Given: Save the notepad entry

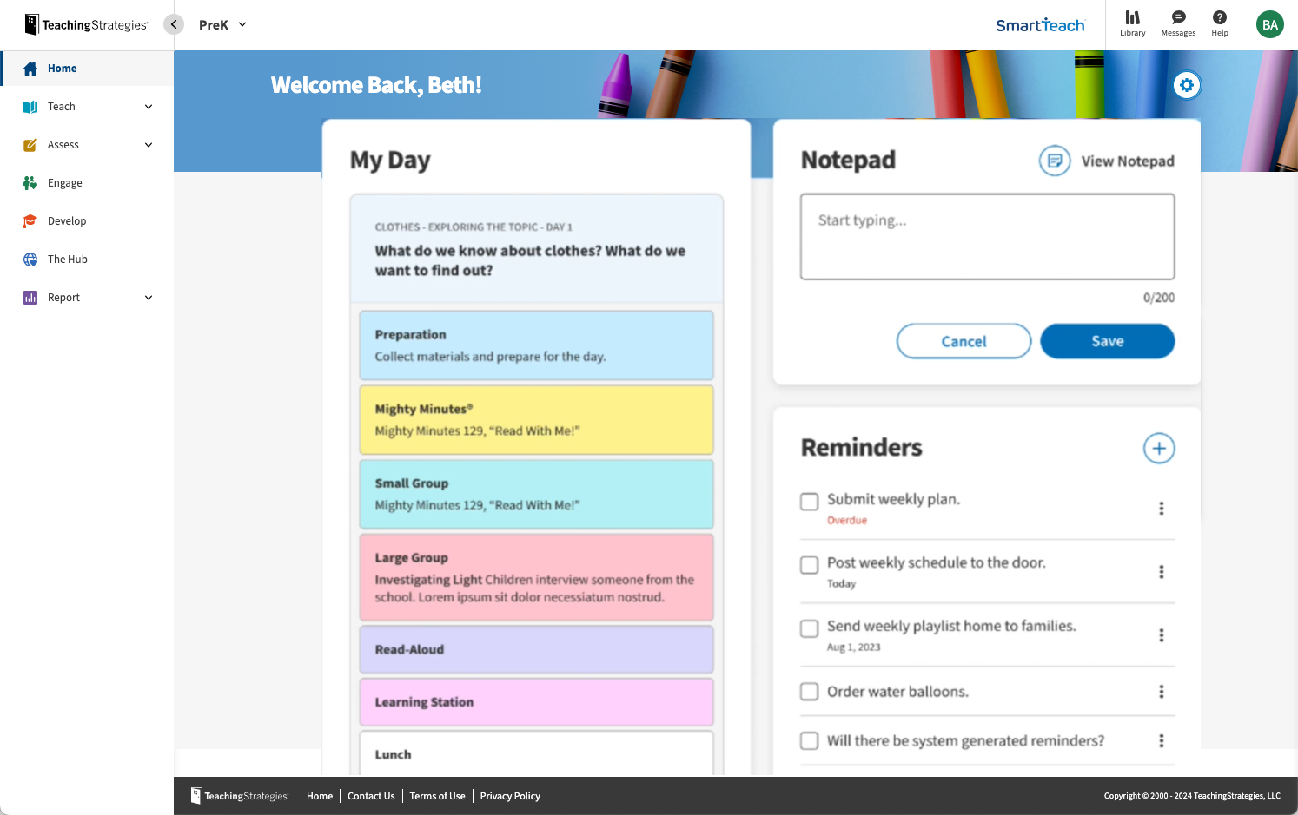Looking at the screenshot, I should click(1107, 341).
